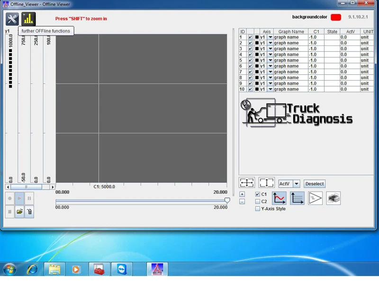Click the -1.0 C1 value of row 5
Viewport: 379px width, 284px height.
316,61
